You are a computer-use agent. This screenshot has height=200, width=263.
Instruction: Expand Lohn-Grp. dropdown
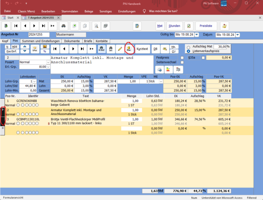click(34, 81)
